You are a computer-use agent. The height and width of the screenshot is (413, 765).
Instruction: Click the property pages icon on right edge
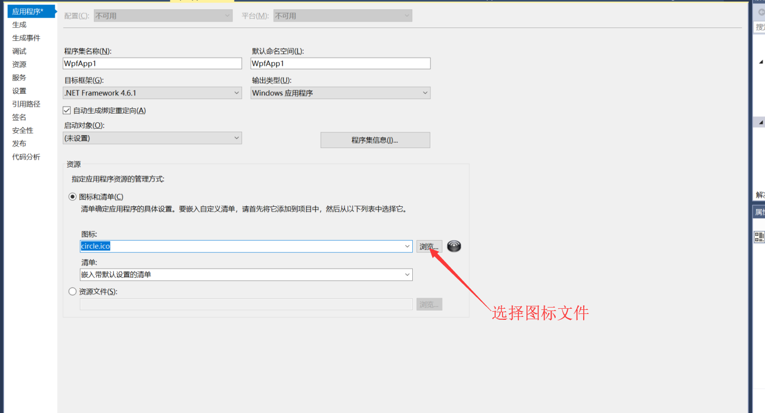(x=759, y=236)
